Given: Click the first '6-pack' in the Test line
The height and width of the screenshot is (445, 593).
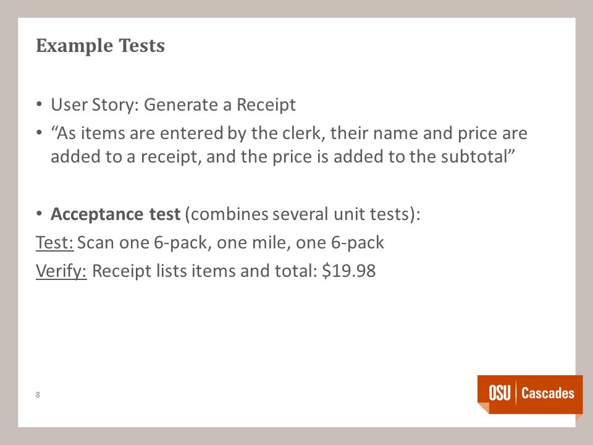Looking at the screenshot, I should pyautogui.click(x=182, y=242).
